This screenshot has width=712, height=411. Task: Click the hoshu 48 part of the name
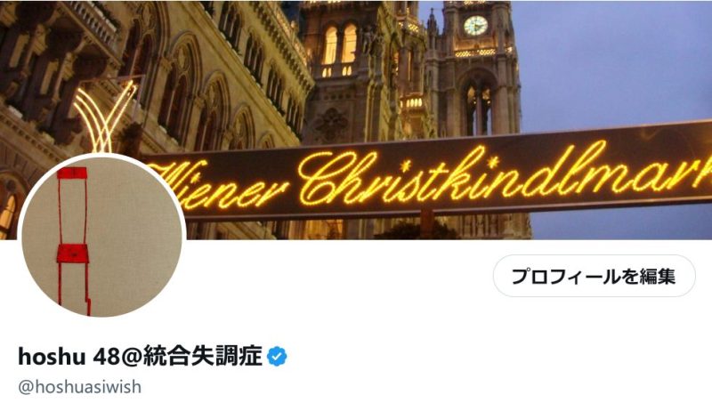[x=57, y=357]
